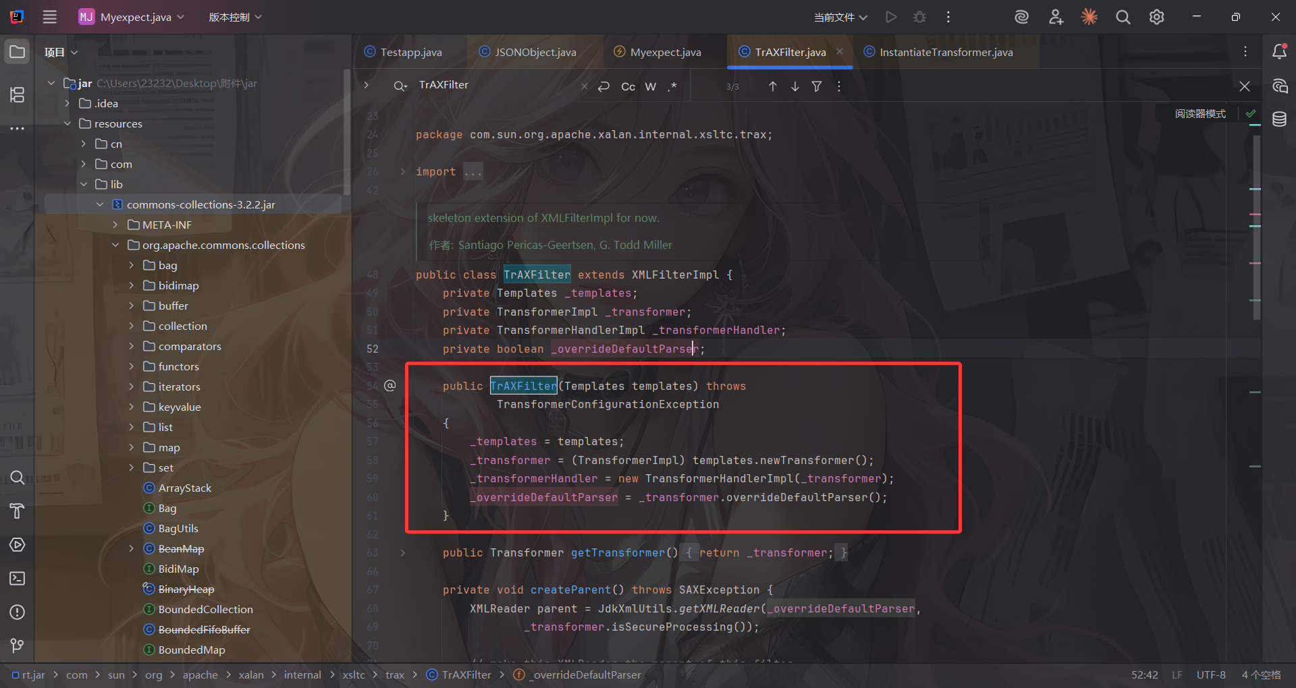This screenshot has width=1296, height=688.
Task: Open IDE settings gear icon
Action: point(1156,17)
